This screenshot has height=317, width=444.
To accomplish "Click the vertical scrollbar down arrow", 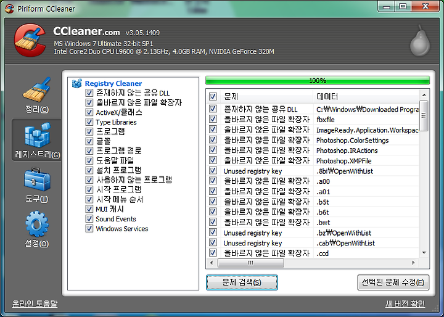I will pos(424,253).
